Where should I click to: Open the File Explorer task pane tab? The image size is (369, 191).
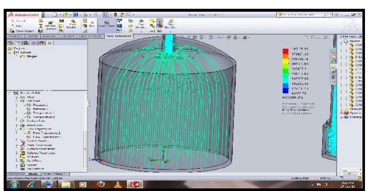pyautogui.click(x=334, y=66)
